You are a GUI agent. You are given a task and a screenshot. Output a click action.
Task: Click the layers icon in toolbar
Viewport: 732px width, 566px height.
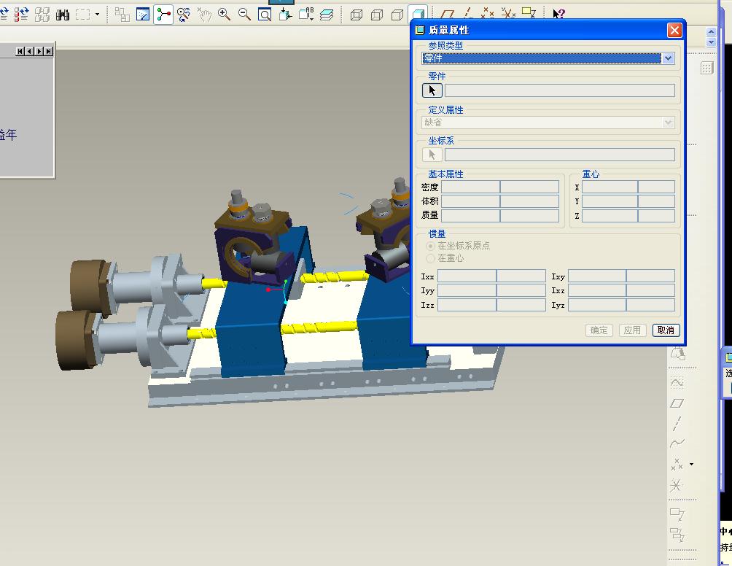(x=327, y=15)
